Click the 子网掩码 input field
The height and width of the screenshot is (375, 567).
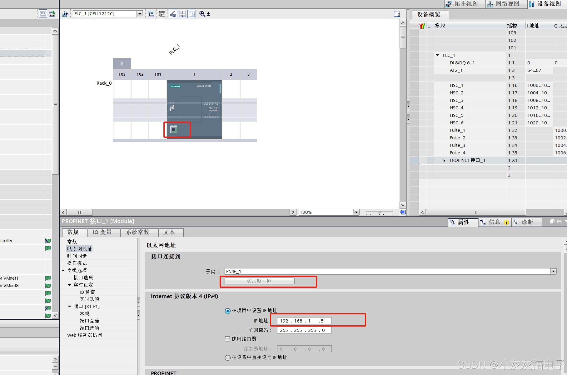304,330
